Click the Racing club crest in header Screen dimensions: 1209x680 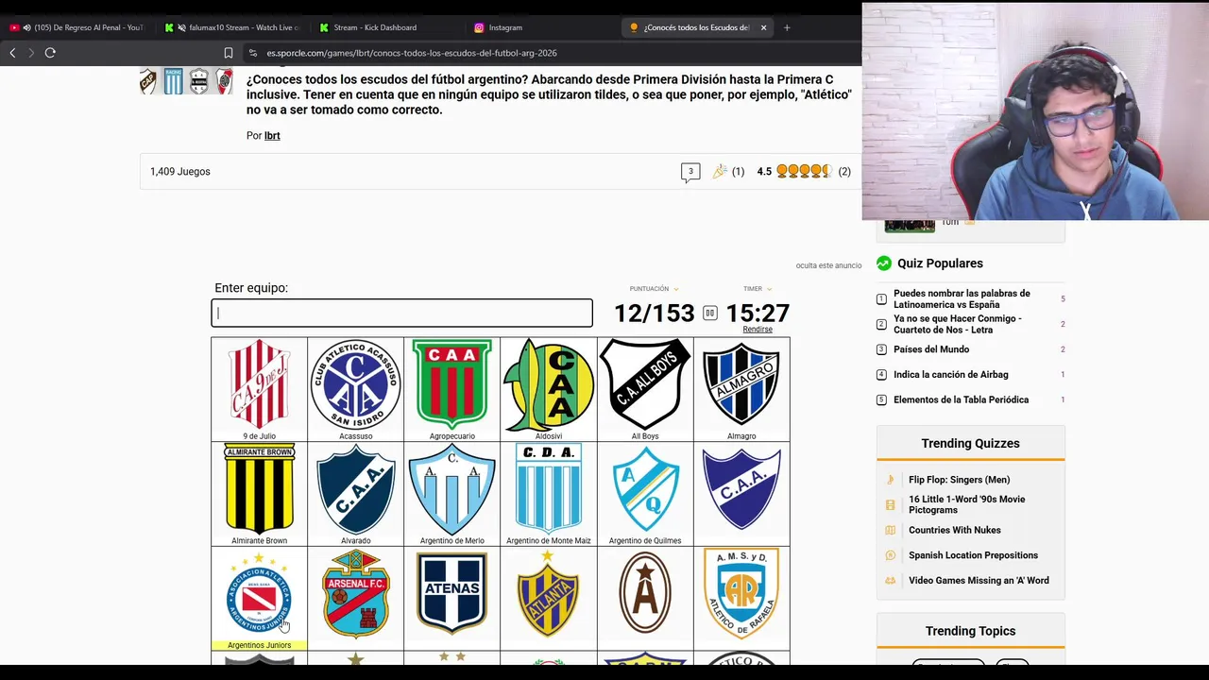(173, 81)
